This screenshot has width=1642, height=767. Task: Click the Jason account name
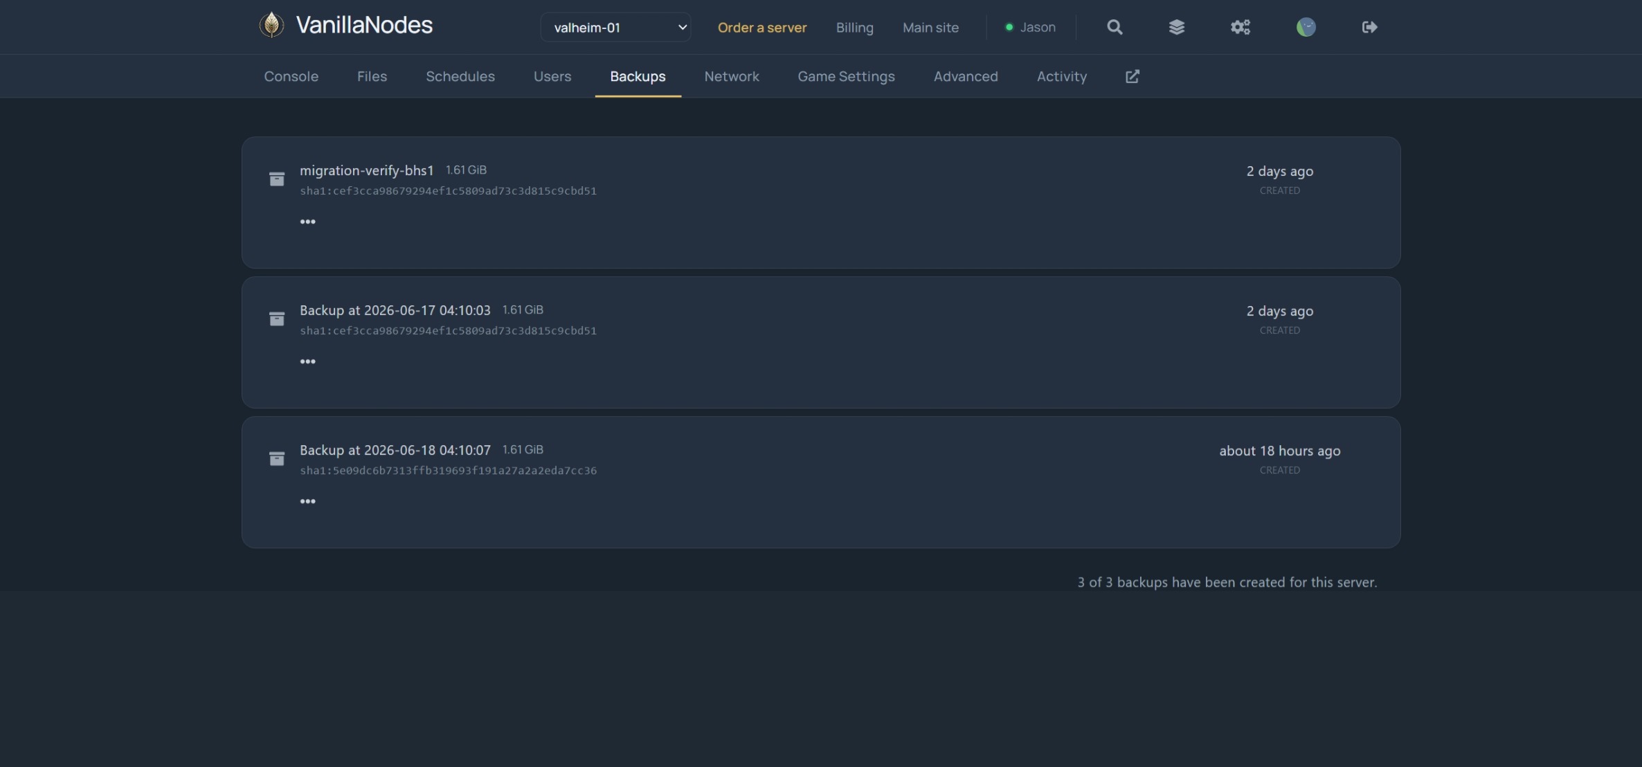(x=1038, y=27)
